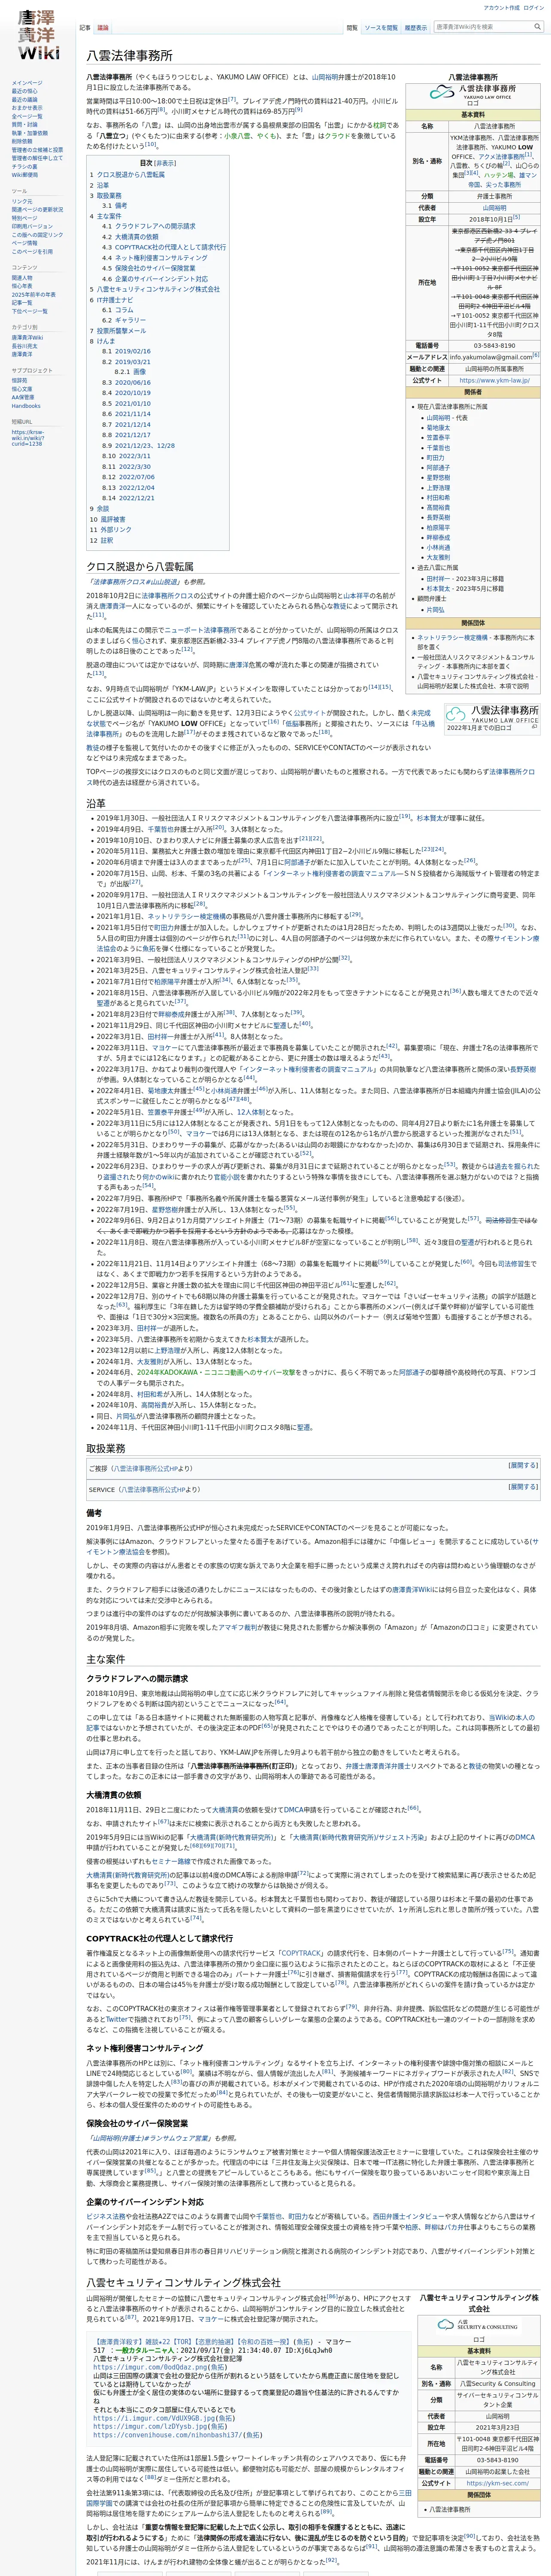Open 関連人物 in sidebar contents
The width and height of the screenshot is (551, 2576).
22,278
